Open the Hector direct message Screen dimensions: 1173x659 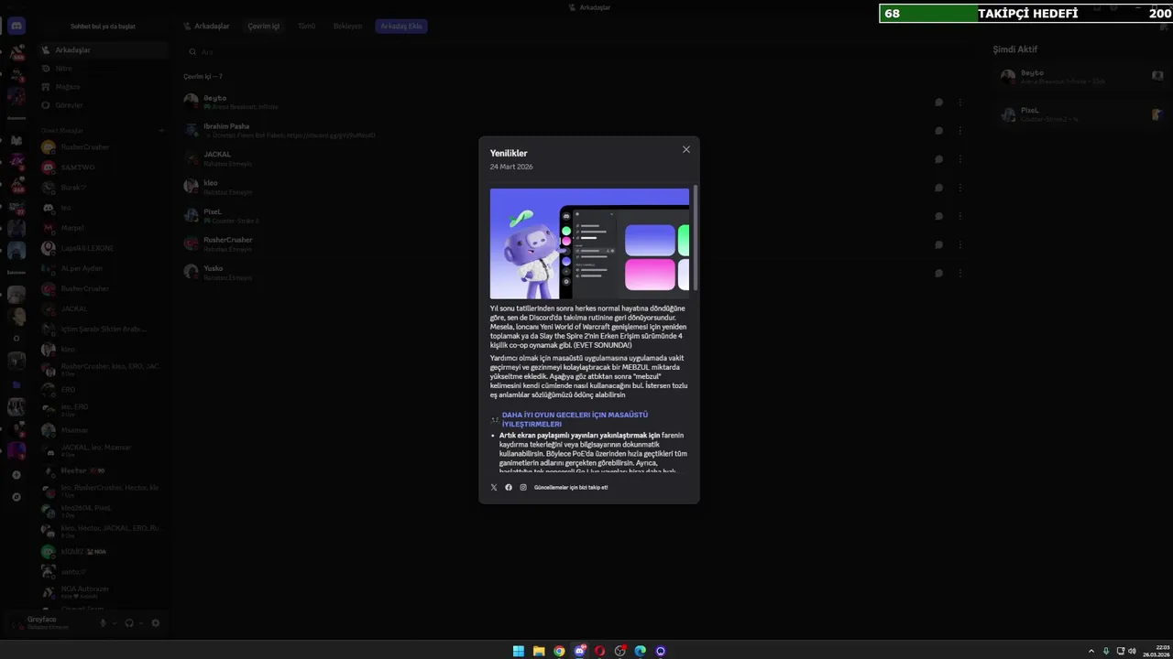click(x=103, y=470)
